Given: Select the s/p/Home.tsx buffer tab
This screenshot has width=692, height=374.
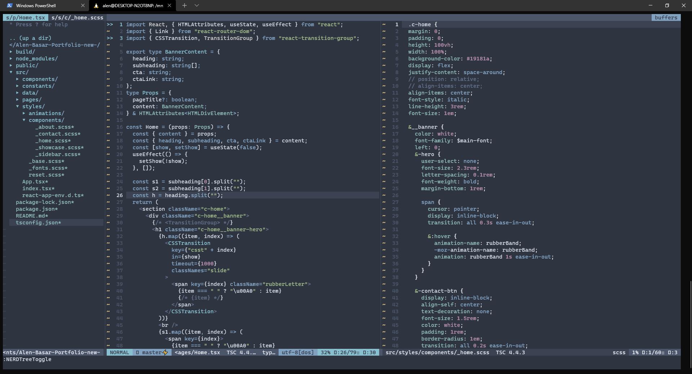Looking at the screenshot, I should point(26,17).
